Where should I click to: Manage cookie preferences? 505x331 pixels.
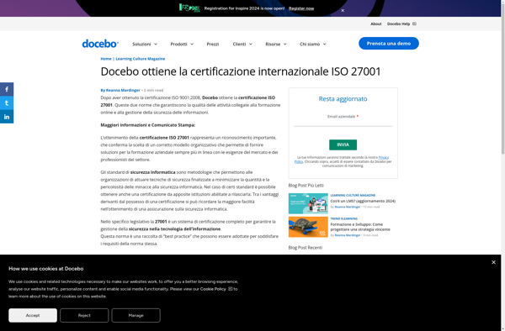136,315
